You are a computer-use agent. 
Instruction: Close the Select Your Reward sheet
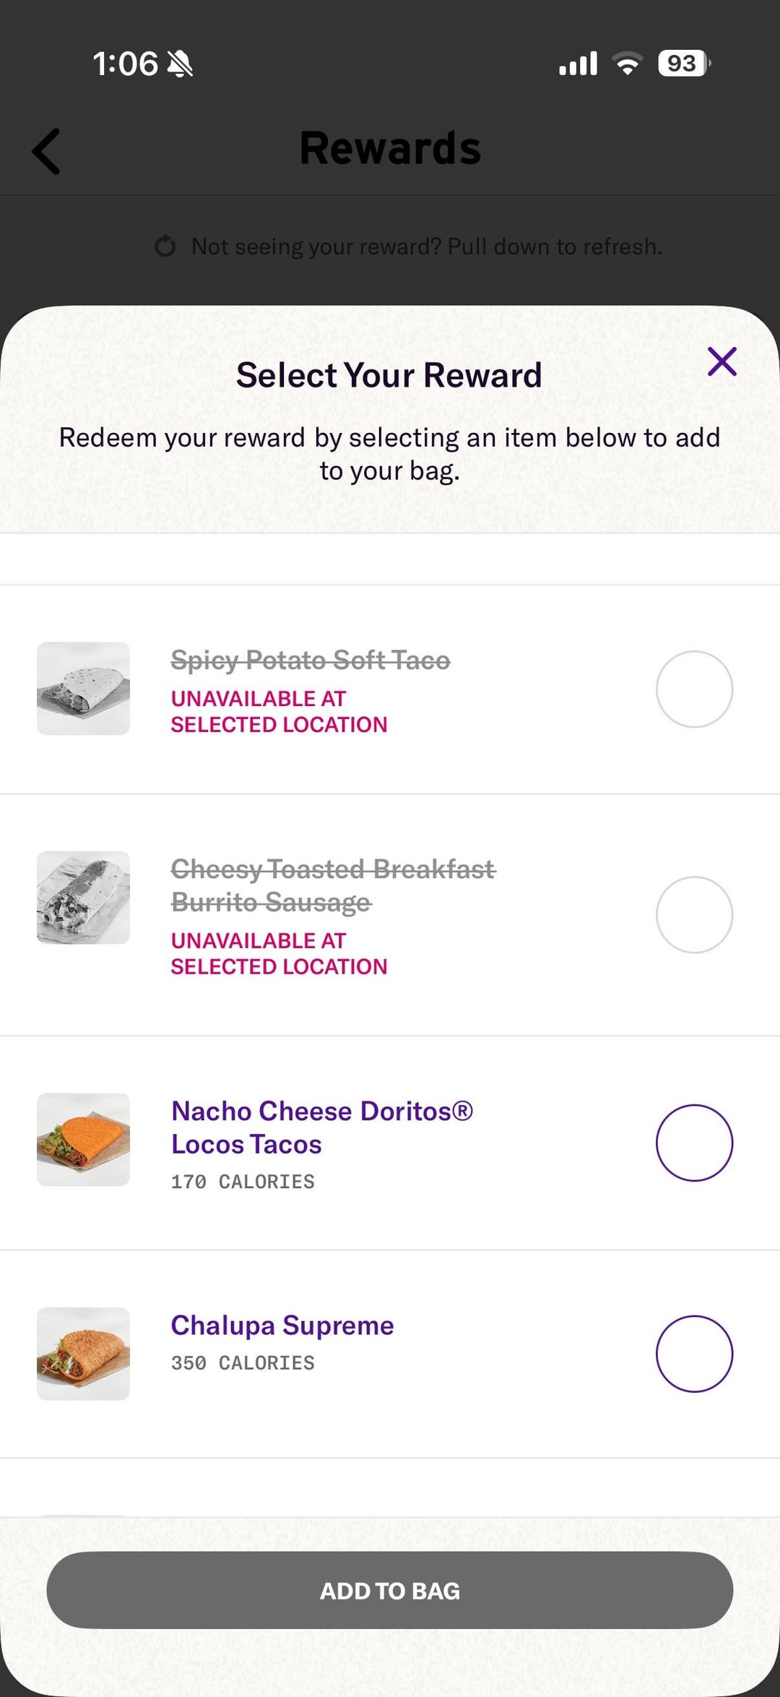(721, 361)
